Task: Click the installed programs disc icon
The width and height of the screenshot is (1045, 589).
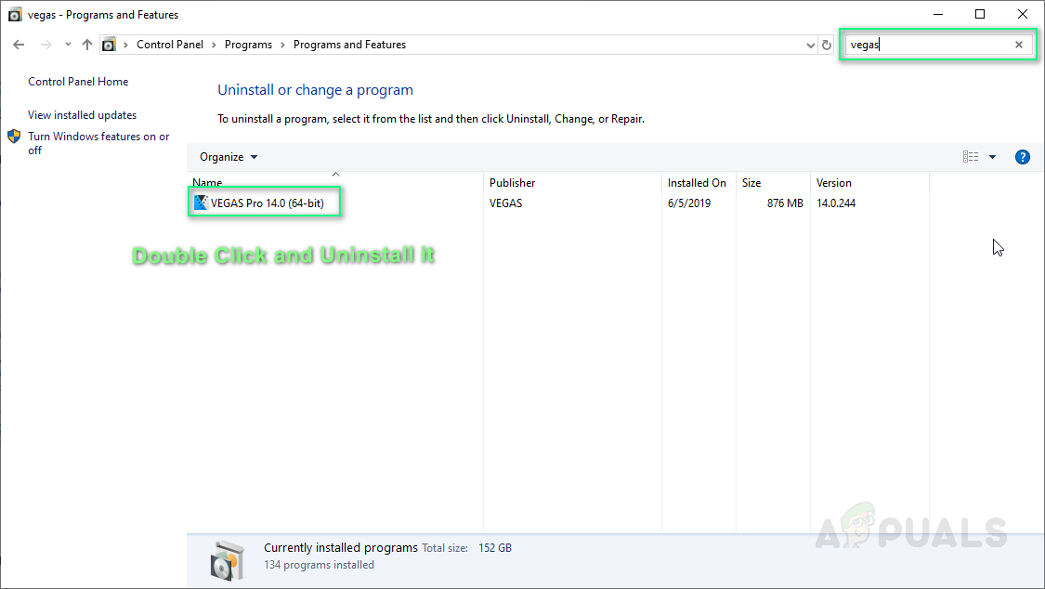Action: (227, 561)
